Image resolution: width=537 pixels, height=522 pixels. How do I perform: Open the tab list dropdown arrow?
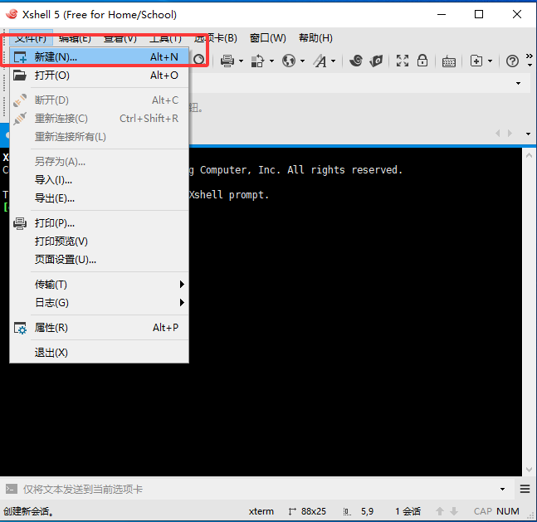(x=528, y=134)
